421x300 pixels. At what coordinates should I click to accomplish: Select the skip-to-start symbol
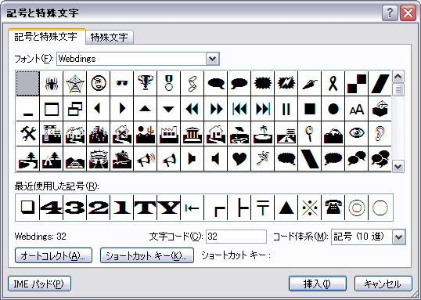[239, 109]
